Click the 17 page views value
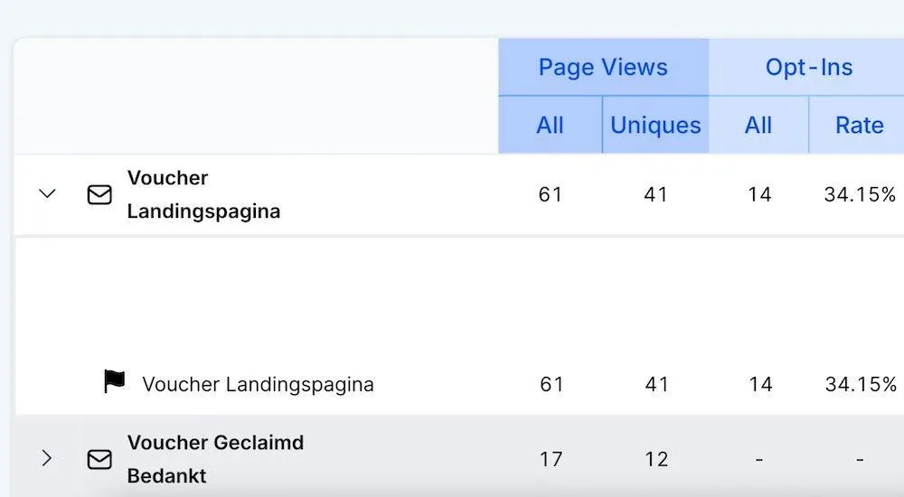 click(x=551, y=460)
